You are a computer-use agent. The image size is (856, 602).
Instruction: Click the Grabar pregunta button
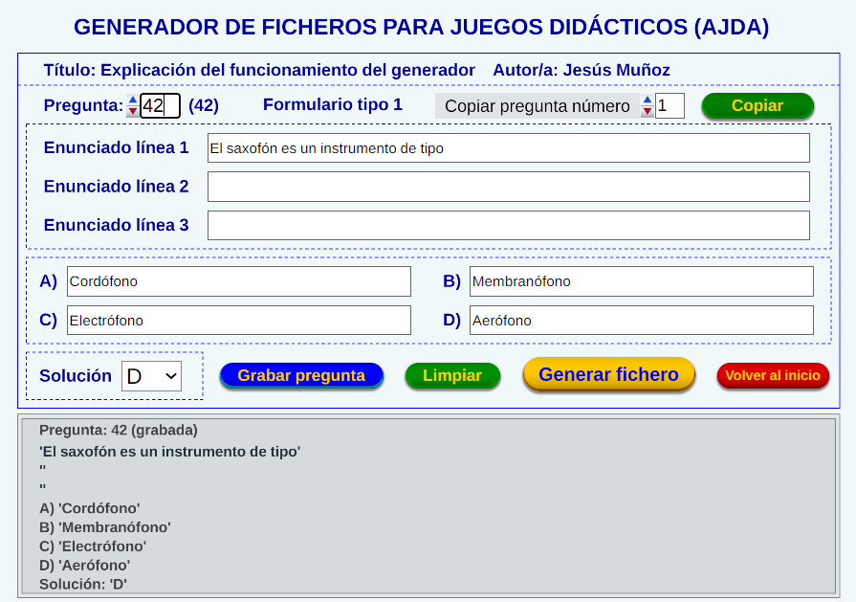coord(301,376)
